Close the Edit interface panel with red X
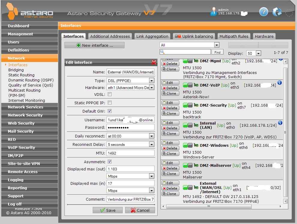Image resolution: width=297 pixels, height=224 pixels. pos(154,62)
